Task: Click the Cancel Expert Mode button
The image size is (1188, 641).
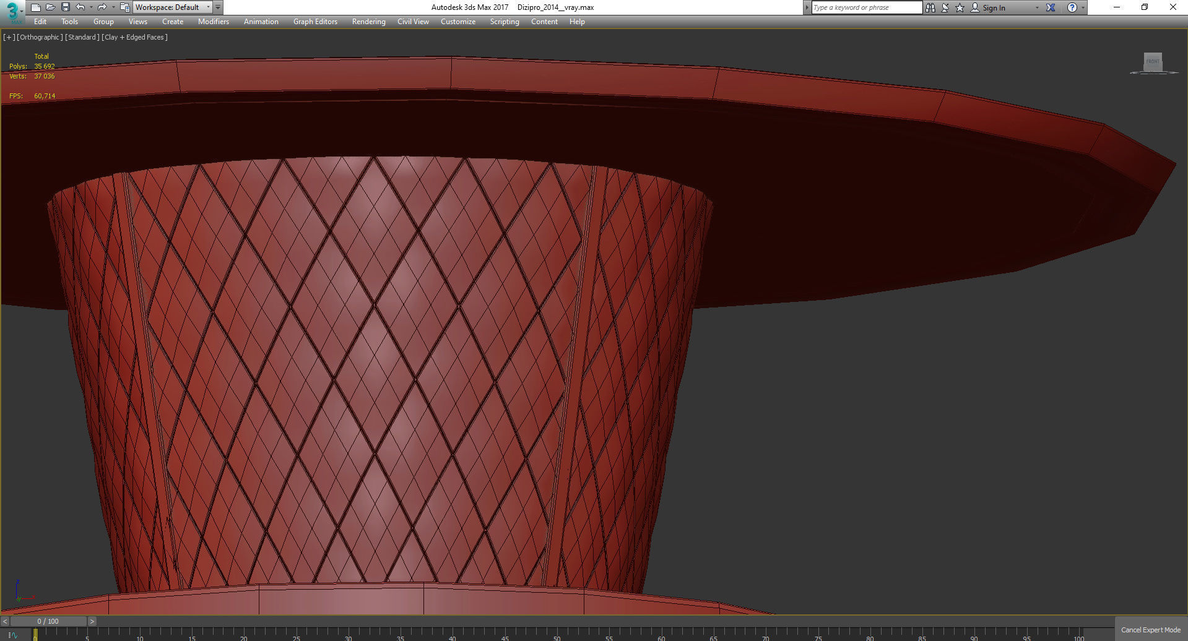Action: tap(1151, 630)
